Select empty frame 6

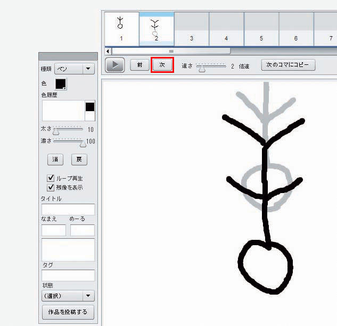click(297, 29)
